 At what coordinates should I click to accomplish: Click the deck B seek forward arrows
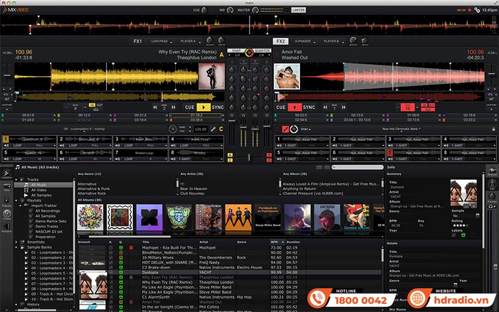point(344,107)
